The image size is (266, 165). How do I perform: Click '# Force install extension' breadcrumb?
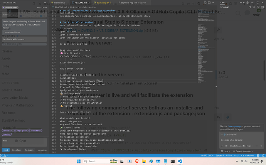pos(84,7)
